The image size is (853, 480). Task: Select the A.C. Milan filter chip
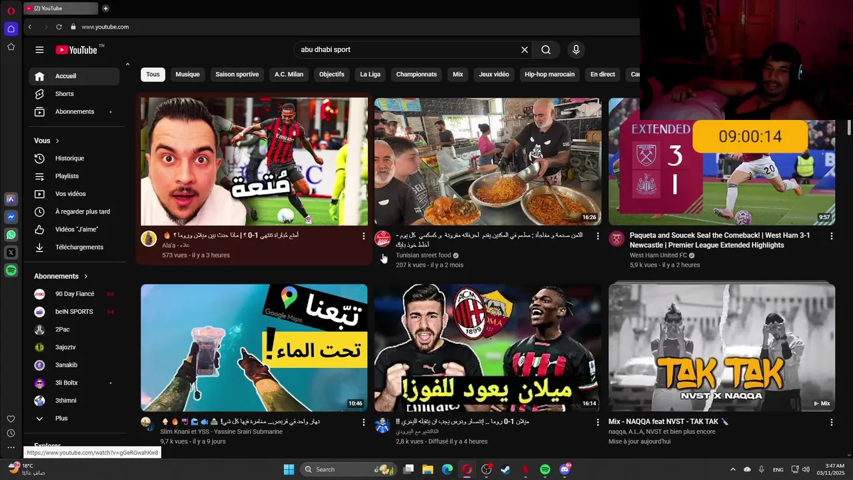tap(289, 75)
